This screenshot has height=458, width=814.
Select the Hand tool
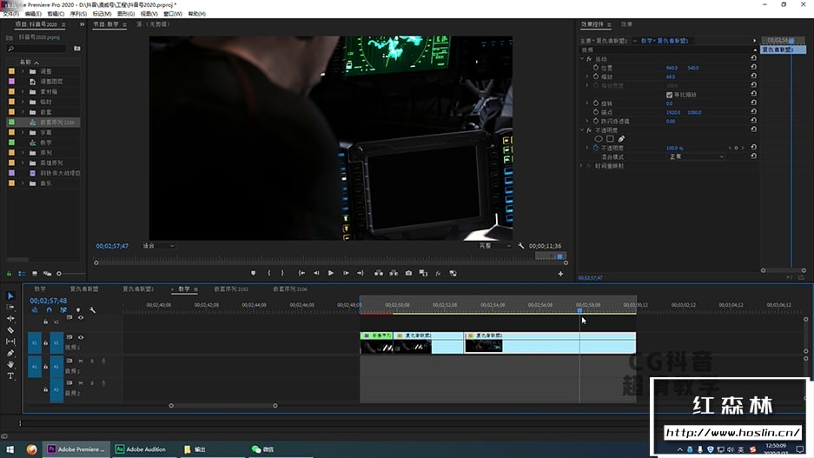point(10,364)
